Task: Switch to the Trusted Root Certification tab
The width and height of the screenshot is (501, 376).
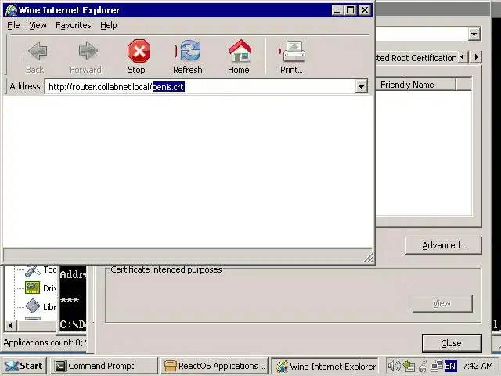Action: tap(416, 58)
